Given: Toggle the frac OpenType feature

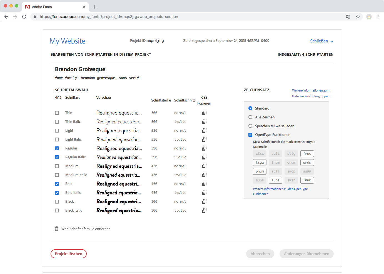Looking at the screenshot, I should (307, 154).
